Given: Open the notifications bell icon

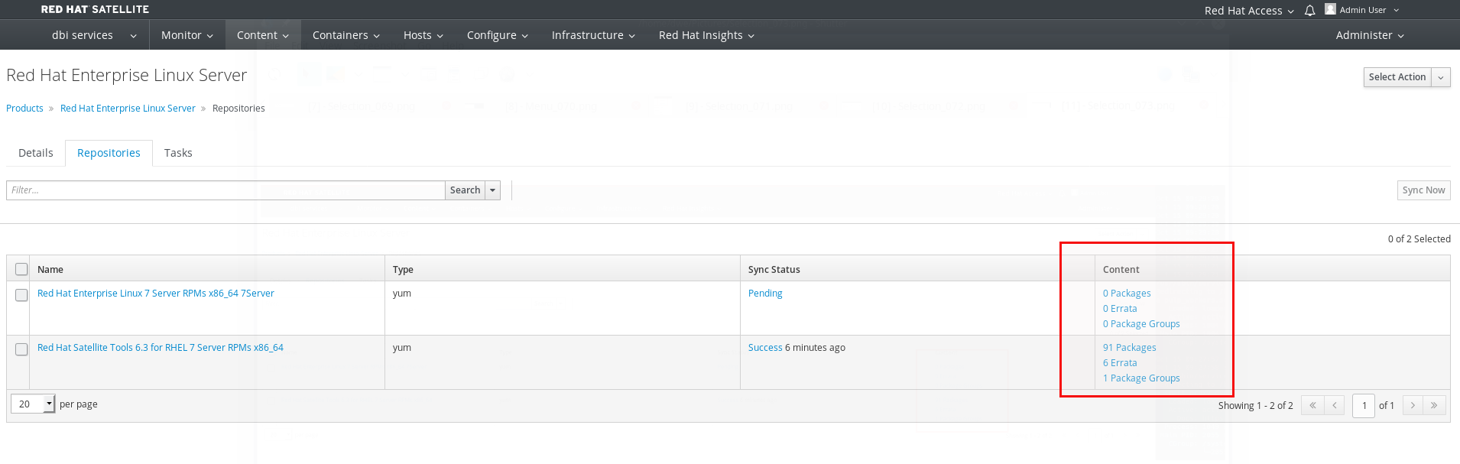Looking at the screenshot, I should tap(1309, 11).
